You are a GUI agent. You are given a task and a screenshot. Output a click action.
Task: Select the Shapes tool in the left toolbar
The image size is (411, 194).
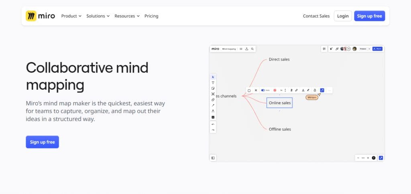tap(213, 100)
